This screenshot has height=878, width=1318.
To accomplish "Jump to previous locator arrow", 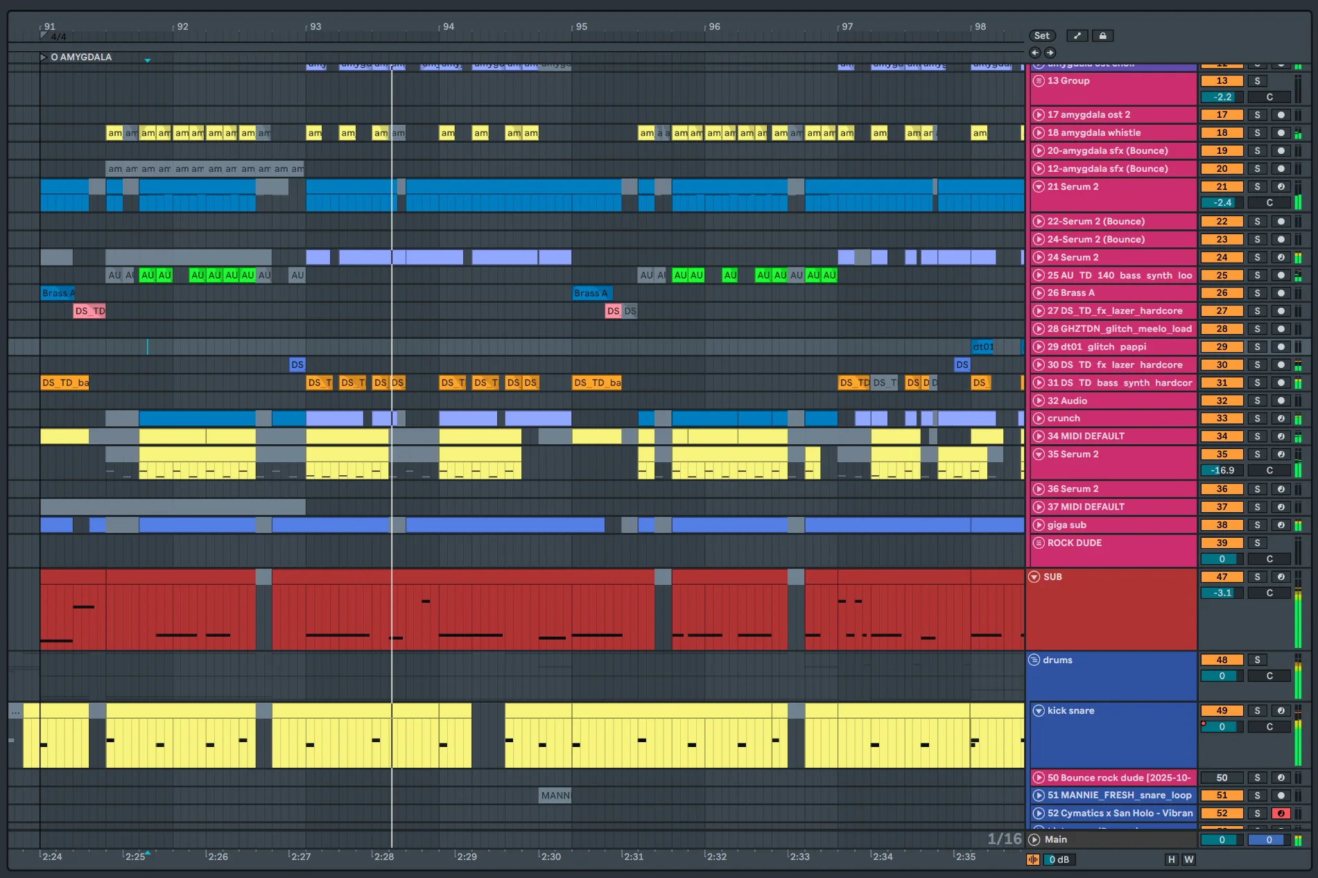I will (x=1035, y=53).
